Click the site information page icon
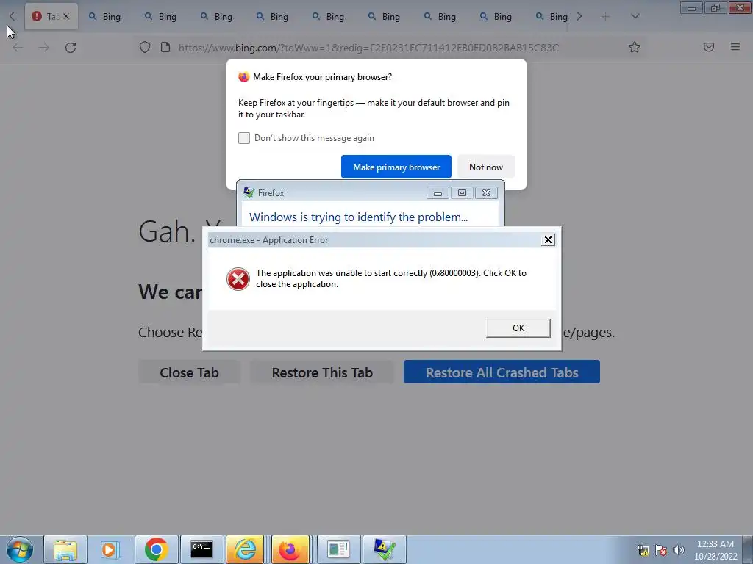The image size is (753, 564). point(165,47)
